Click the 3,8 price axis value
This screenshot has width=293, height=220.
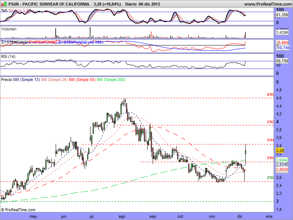[279, 130]
